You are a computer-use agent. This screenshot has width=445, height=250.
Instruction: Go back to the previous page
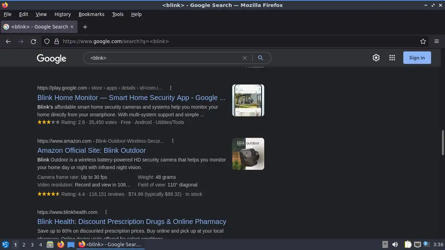(x=8, y=41)
